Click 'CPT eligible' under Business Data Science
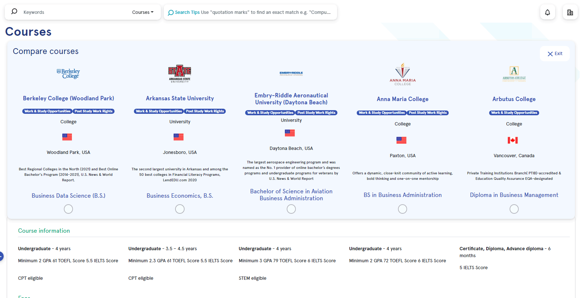 [31, 278]
